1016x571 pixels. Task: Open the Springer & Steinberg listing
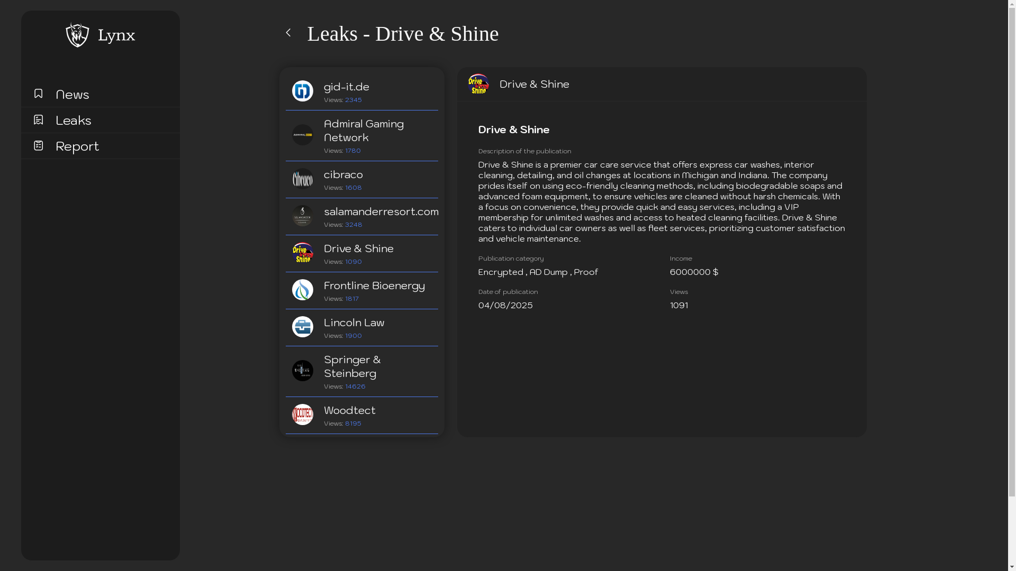coord(352,366)
